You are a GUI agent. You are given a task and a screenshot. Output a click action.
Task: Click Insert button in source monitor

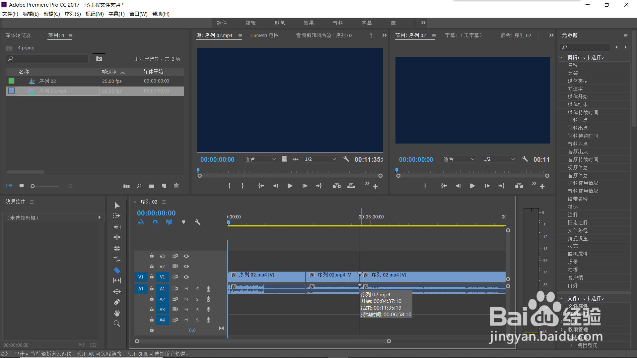click(x=337, y=186)
